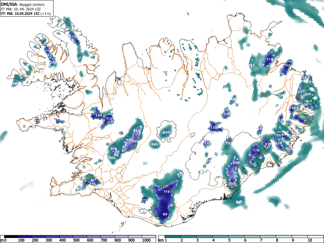Click the visibility value '508' on the map

112,158
